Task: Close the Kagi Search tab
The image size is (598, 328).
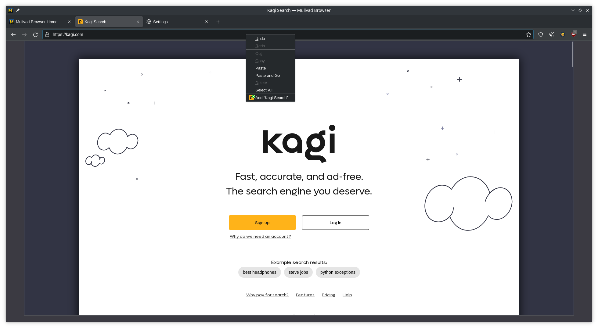Action: 138,22
